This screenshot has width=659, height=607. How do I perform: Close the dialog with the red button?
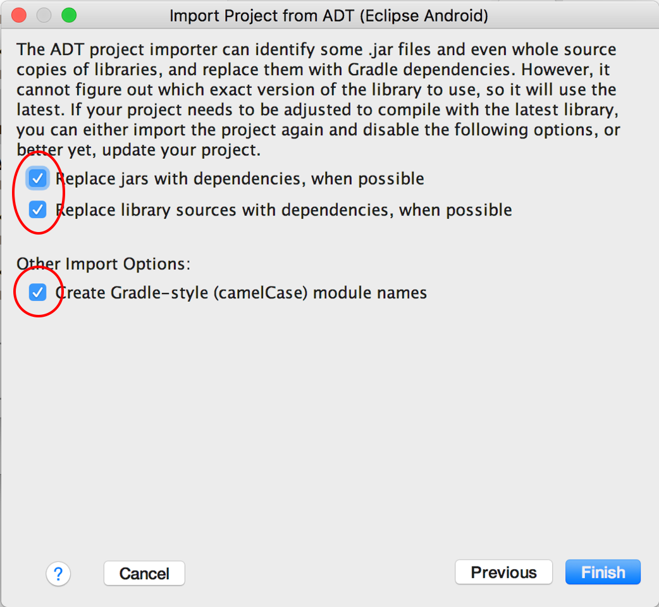pyautogui.click(x=19, y=15)
